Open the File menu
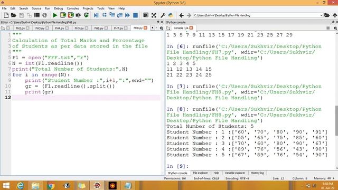The height and width of the screenshot is (190, 338). 4,8
